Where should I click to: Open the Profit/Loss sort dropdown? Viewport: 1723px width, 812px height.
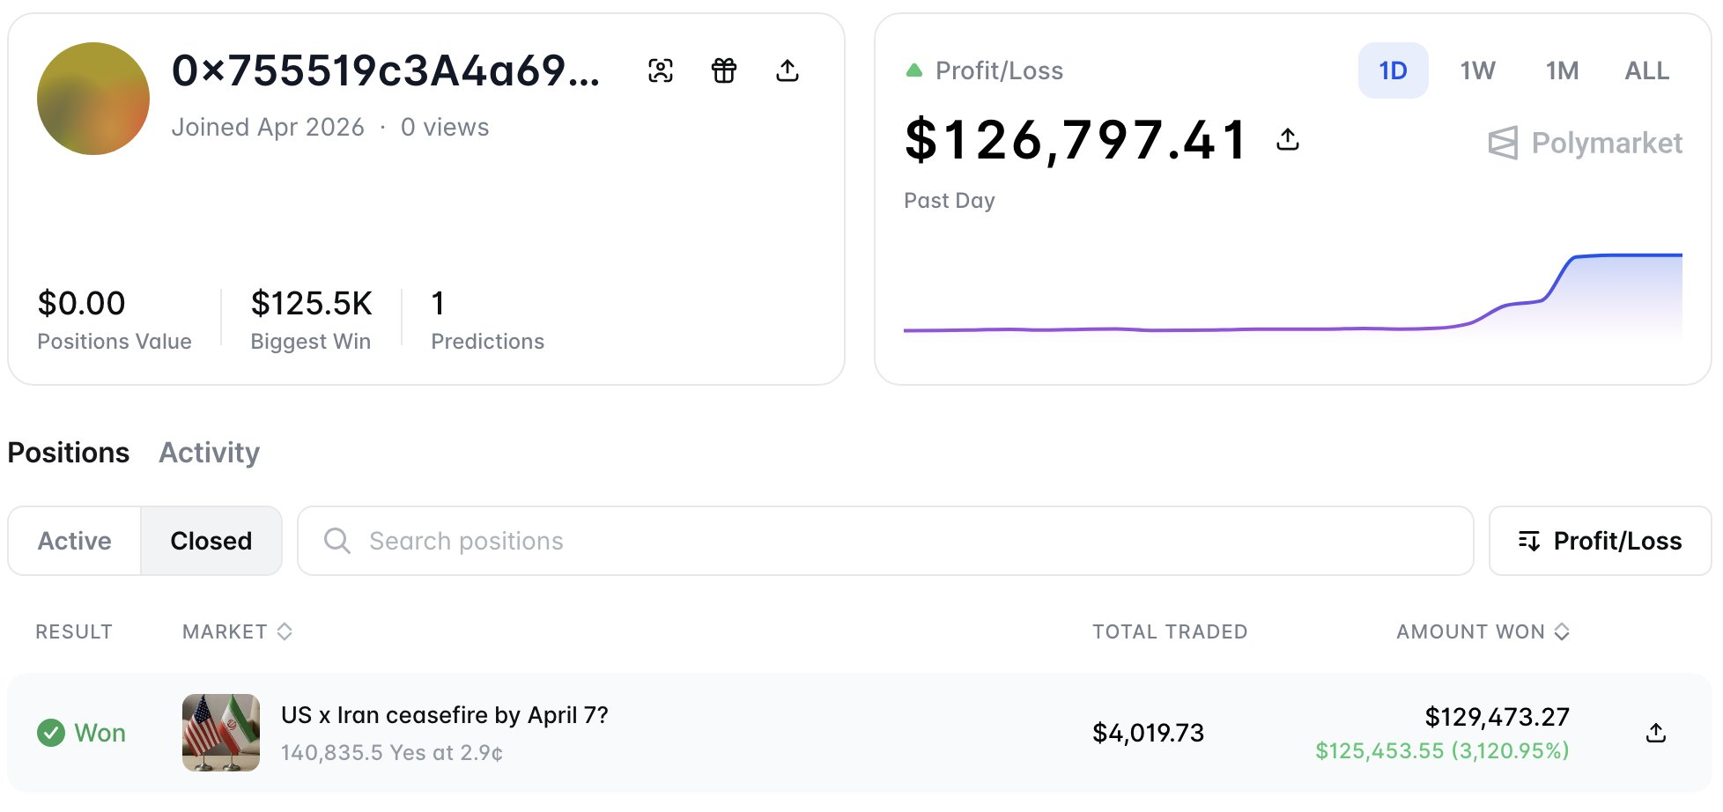[x=1600, y=541]
